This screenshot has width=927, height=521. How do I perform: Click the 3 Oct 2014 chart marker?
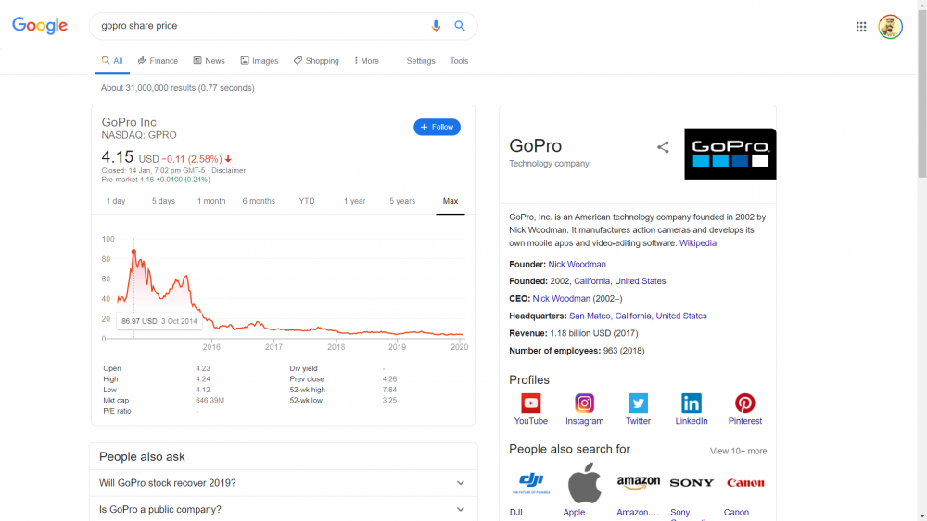click(x=133, y=251)
